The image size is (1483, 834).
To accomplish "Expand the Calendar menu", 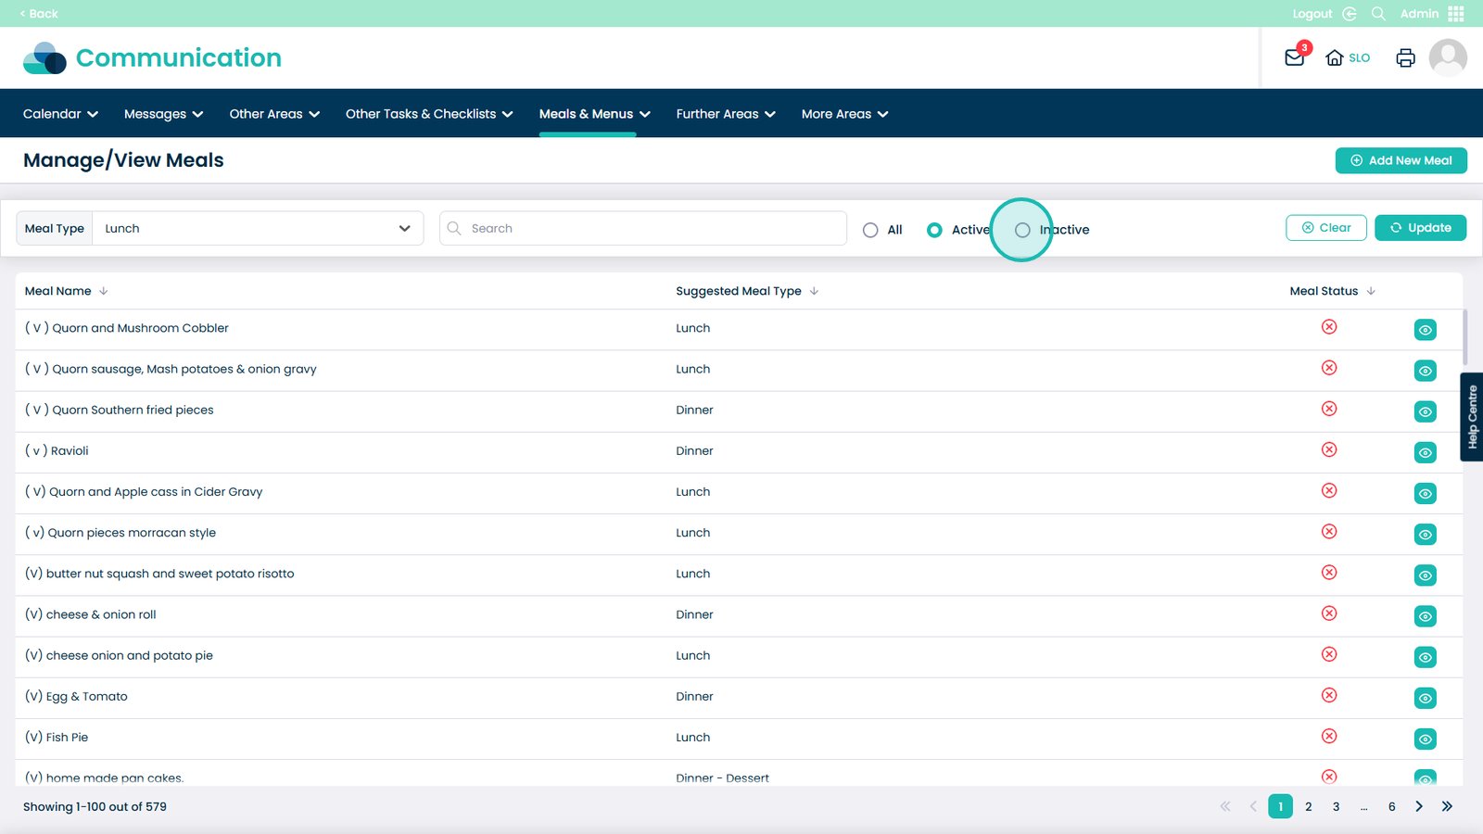I will [60, 114].
